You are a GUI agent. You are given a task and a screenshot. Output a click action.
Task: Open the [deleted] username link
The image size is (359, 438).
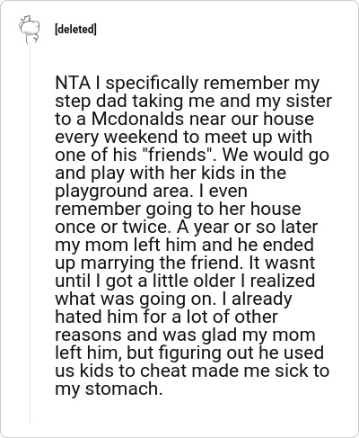tap(75, 30)
